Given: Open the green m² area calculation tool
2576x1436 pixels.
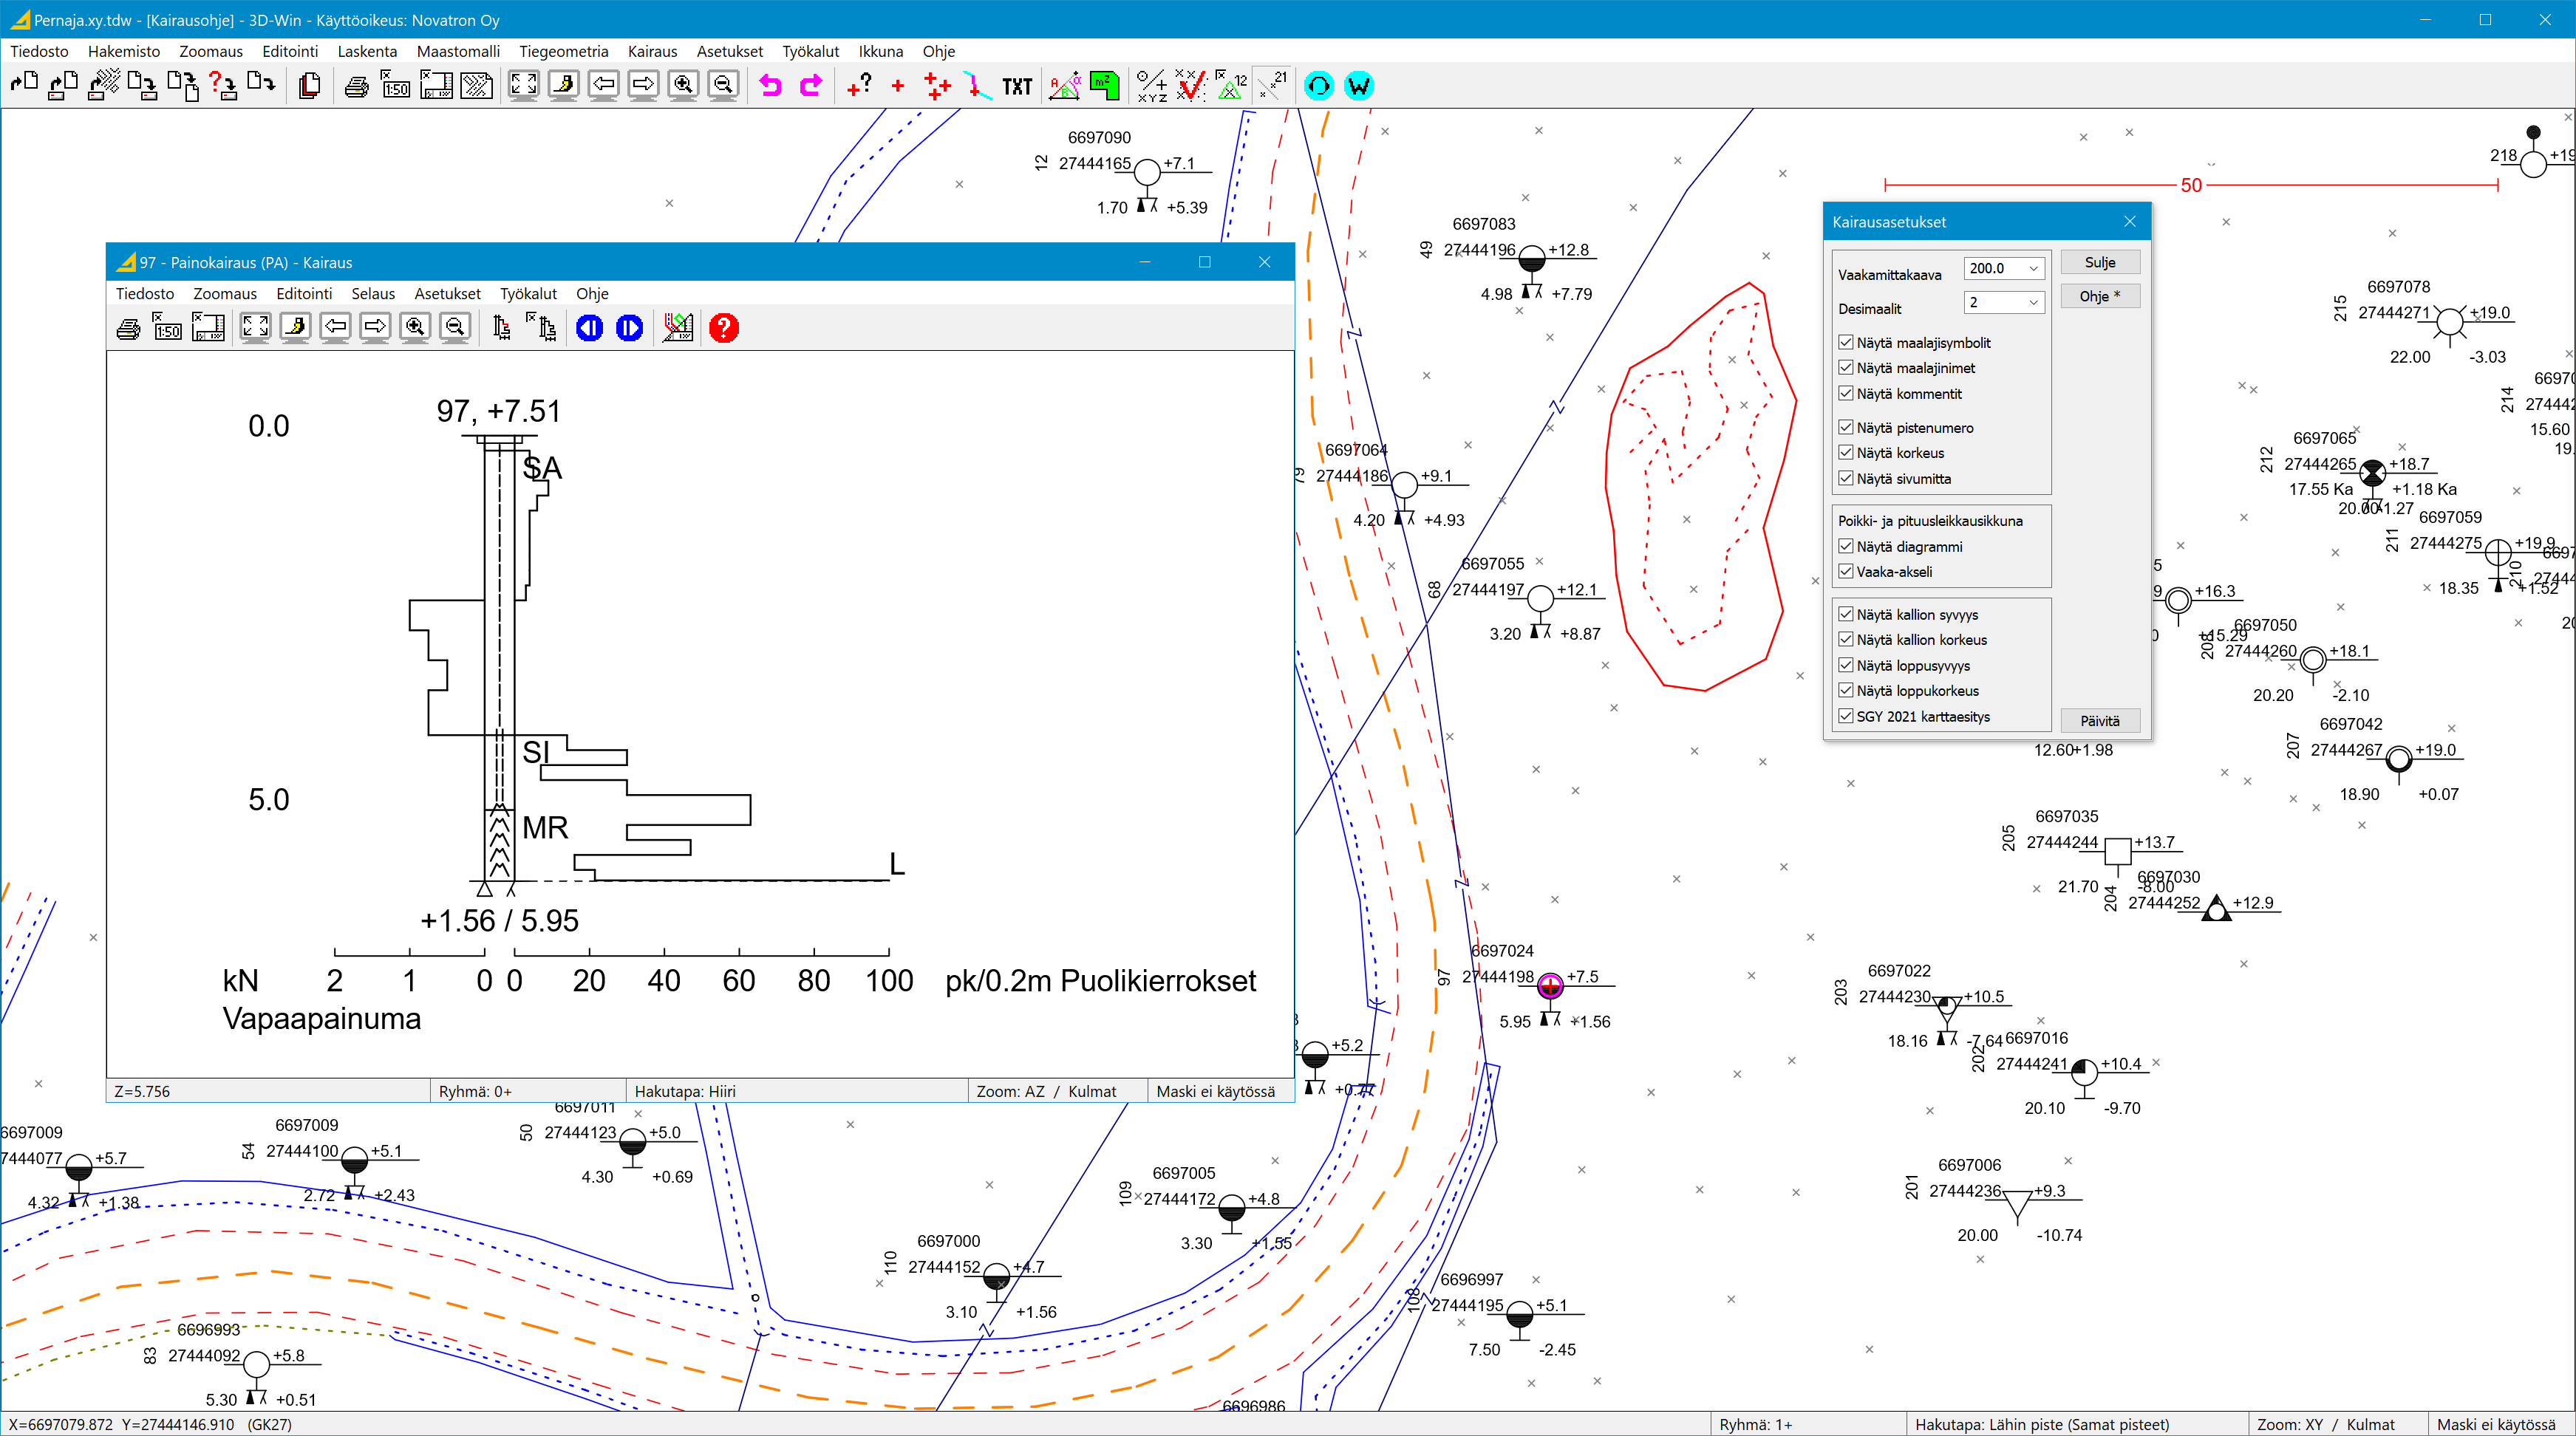Looking at the screenshot, I should point(1104,86).
